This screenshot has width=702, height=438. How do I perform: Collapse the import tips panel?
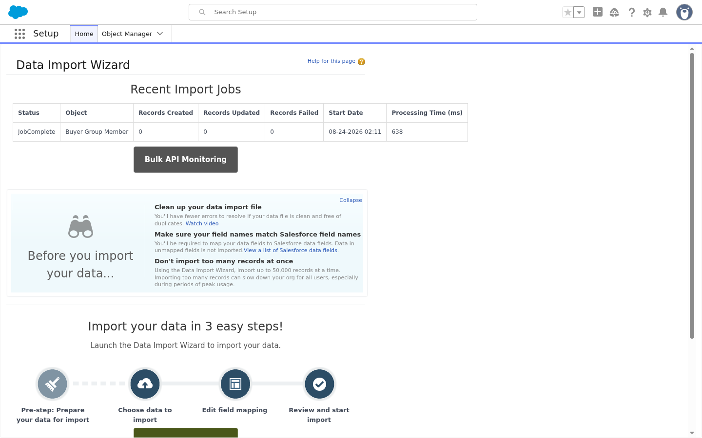click(x=351, y=200)
